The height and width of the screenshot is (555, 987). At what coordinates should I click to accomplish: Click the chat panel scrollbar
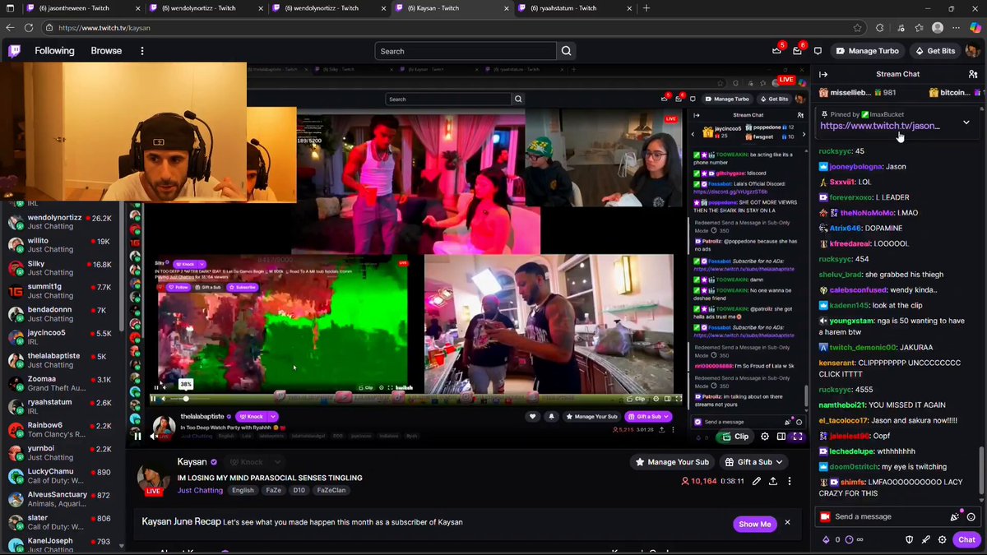[983, 469]
